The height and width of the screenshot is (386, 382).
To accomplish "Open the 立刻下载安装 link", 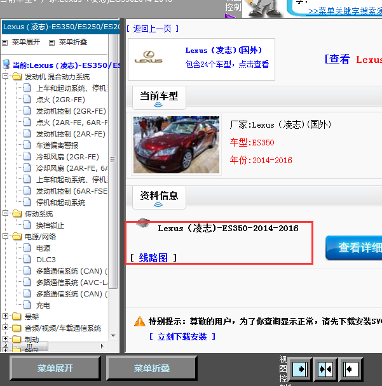I will (x=182, y=336).
